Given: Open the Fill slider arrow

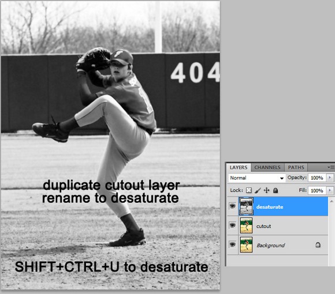Looking at the screenshot, I should click(330, 190).
